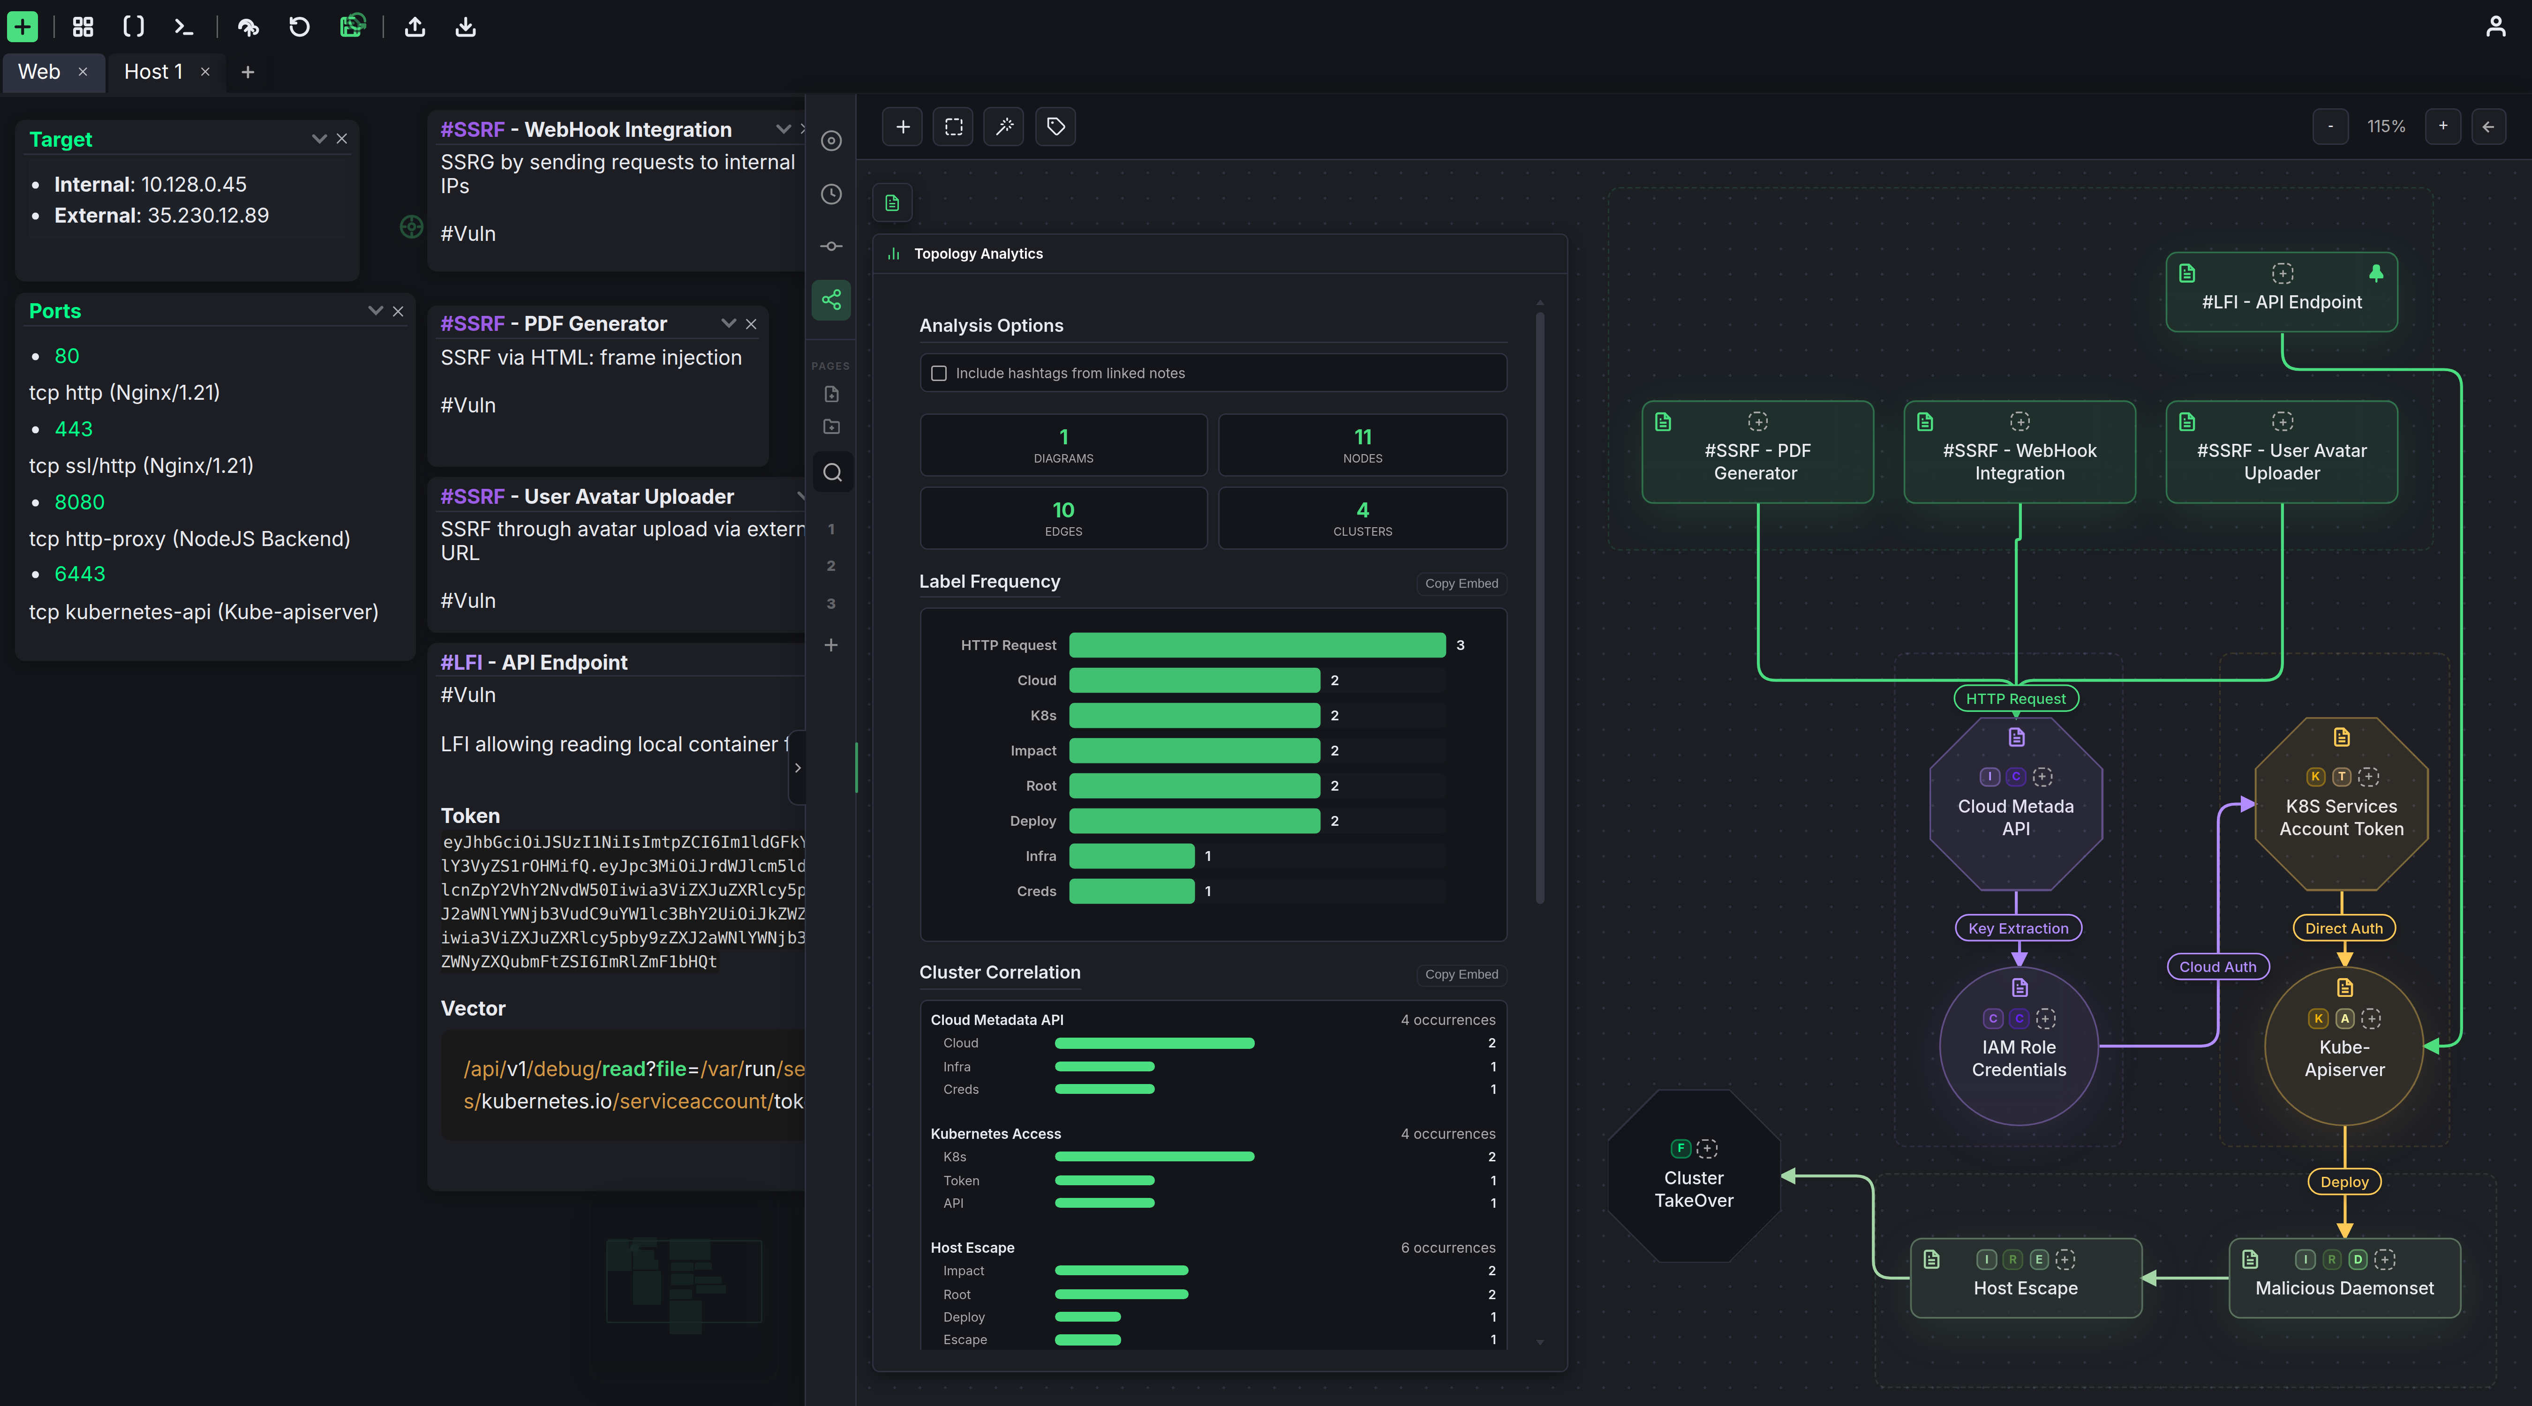Click the 11 NODES stat card
Screen dimensions: 2532x1406
coord(1362,445)
